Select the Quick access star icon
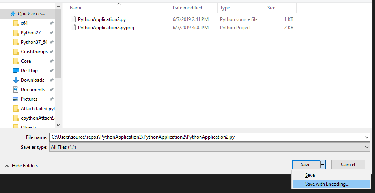 coord(13,14)
